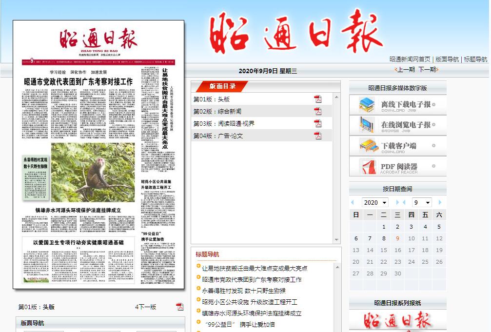Screen dimensions: 491x332
Task: Click PDF icon below the newspaper page preview
Action: tap(180, 307)
